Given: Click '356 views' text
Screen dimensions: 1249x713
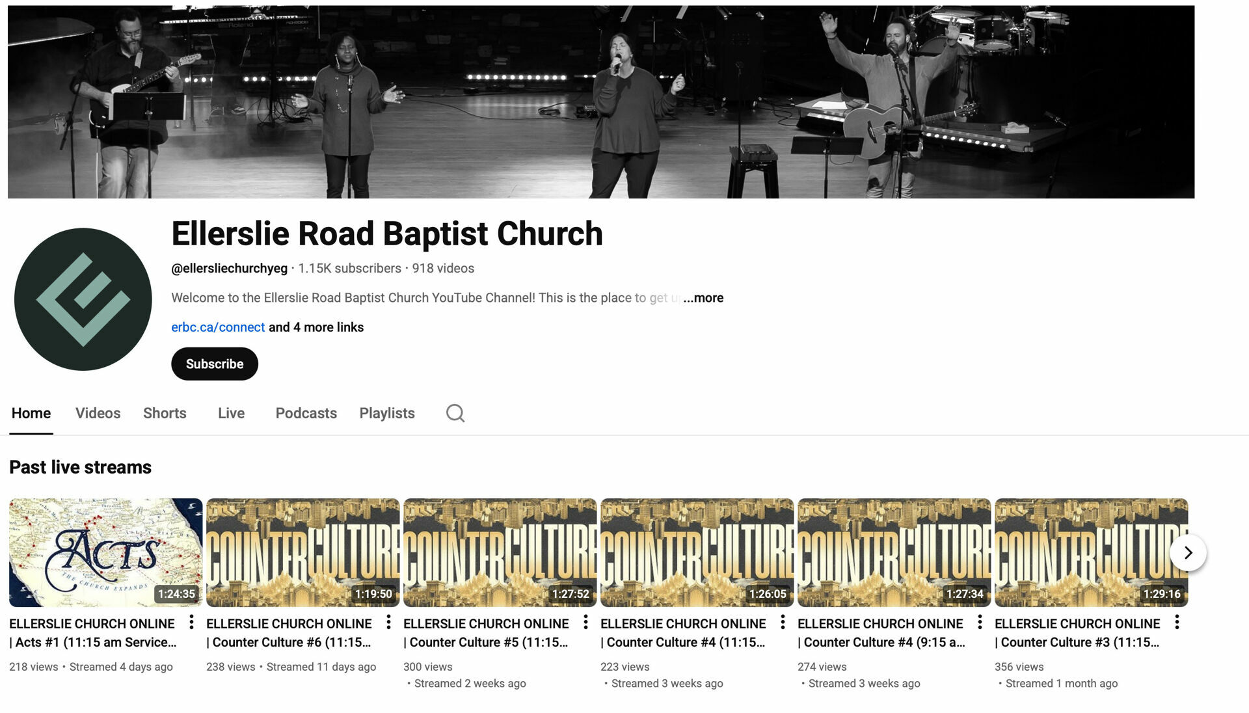Looking at the screenshot, I should pyautogui.click(x=1019, y=667).
